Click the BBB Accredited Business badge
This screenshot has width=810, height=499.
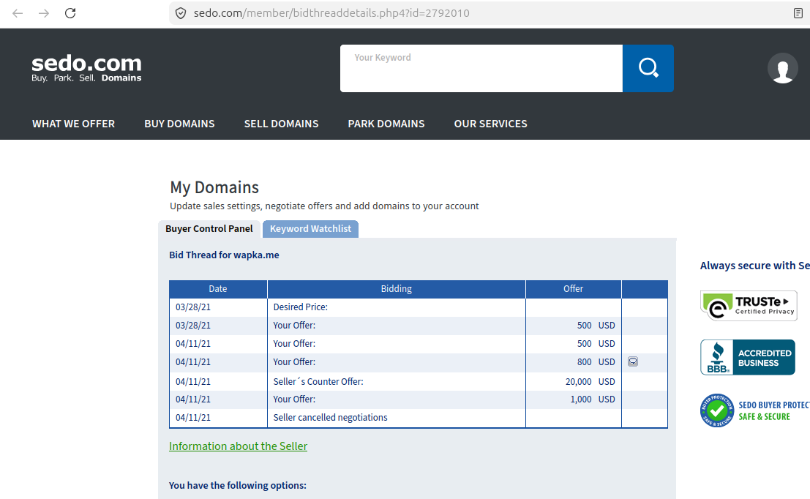click(x=748, y=357)
